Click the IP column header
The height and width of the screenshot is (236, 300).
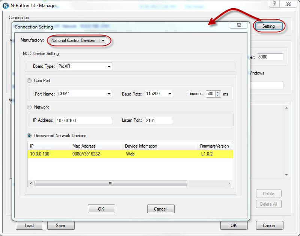point(49,146)
